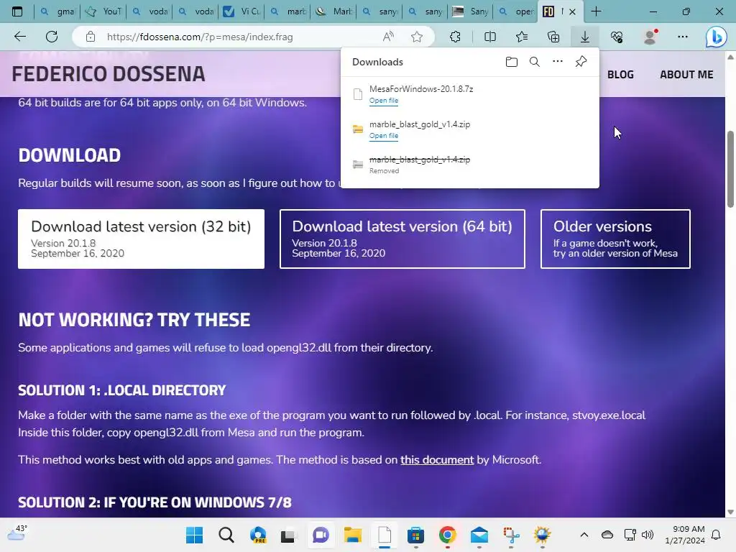Switch to the gmai search tab
Screen dimensions: 736x552
pos(57,11)
